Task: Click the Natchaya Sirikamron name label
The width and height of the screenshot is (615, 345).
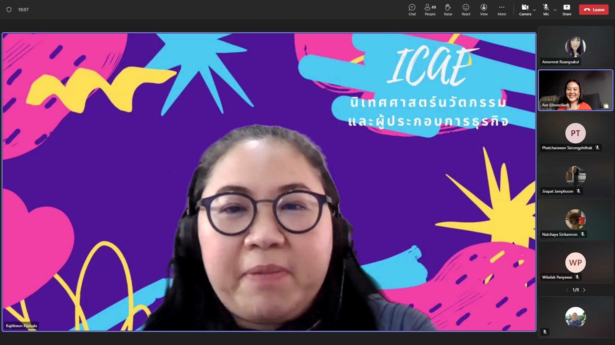Action: 560,234
